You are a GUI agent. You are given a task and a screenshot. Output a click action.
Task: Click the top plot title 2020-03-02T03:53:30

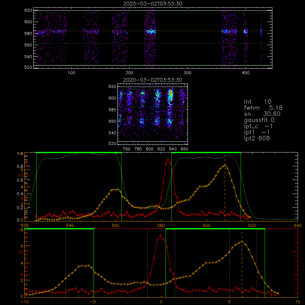pos(152,4)
